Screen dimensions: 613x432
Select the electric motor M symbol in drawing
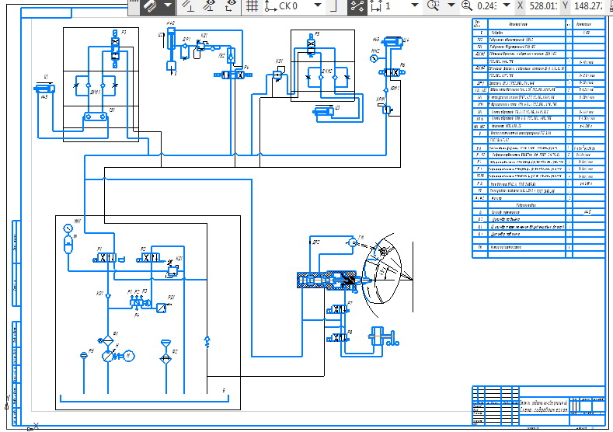(128, 356)
